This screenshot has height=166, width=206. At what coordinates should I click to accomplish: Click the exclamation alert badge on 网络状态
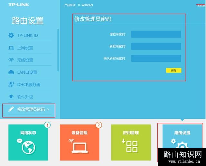click(47, 125)
